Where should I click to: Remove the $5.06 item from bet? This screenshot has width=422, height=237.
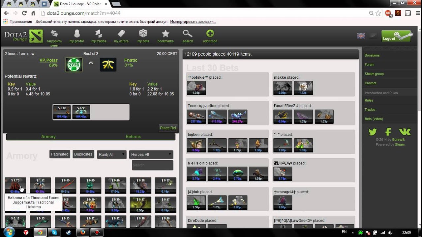[62, 112]
